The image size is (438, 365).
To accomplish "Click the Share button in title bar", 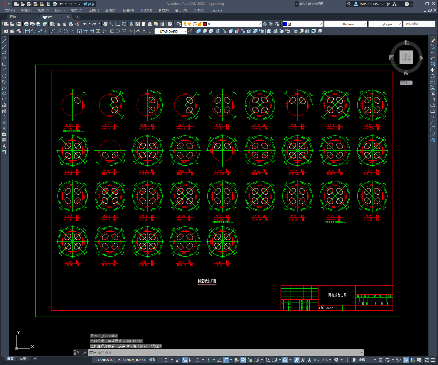I will (89, 4).
